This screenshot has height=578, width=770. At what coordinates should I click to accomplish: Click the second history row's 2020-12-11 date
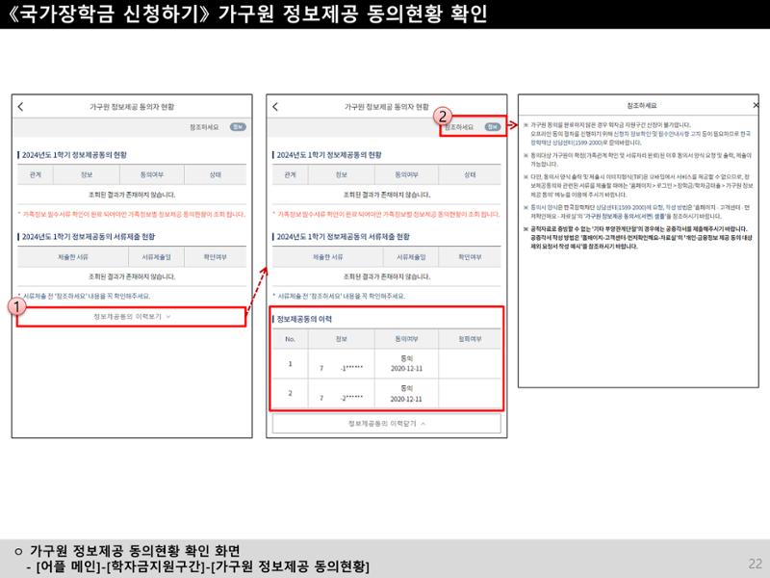[x=406, y=399]
